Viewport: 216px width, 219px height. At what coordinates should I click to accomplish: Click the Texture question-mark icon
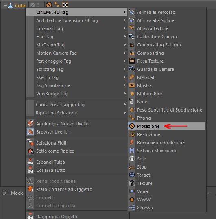tap(132, 183)
